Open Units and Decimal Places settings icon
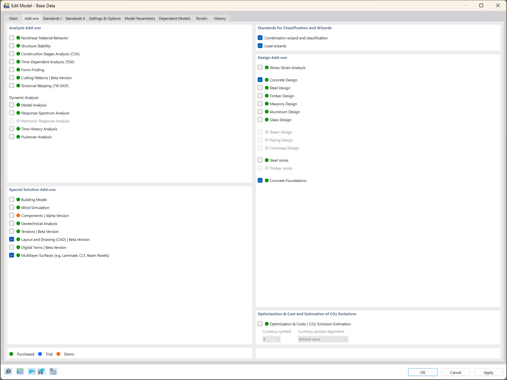The image size is (507, 380). pyautogui.click(x=20, y=371)
